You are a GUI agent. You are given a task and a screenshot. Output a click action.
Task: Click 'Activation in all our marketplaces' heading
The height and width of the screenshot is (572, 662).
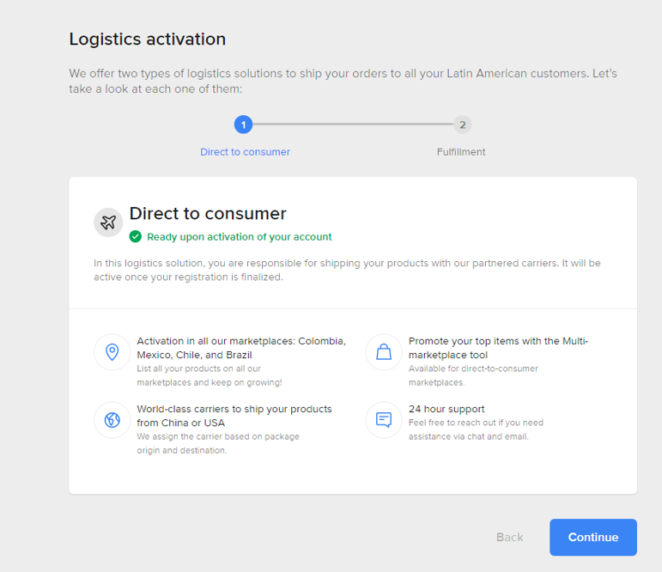tap(241, 348)
